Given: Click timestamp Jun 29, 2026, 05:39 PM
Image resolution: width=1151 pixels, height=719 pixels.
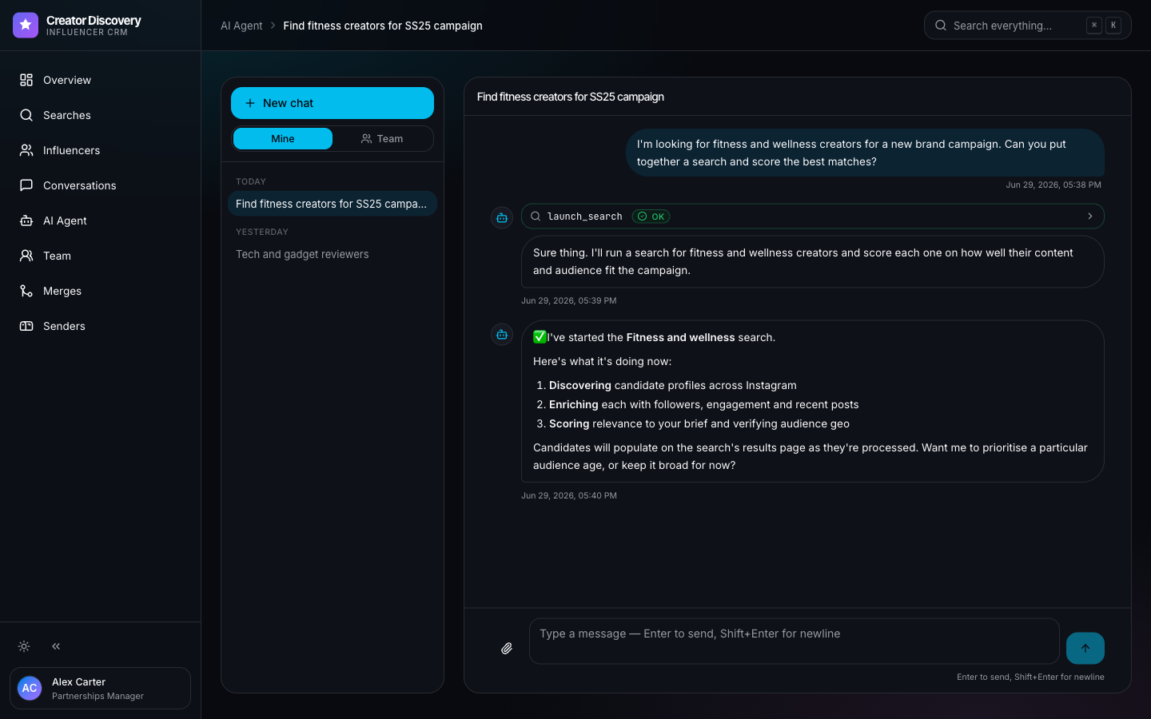Looking at the screenshot, I should [569, 300].
